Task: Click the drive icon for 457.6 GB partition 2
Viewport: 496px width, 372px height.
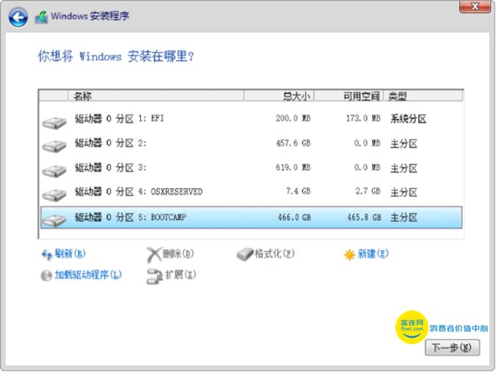Action: (54, 146)
